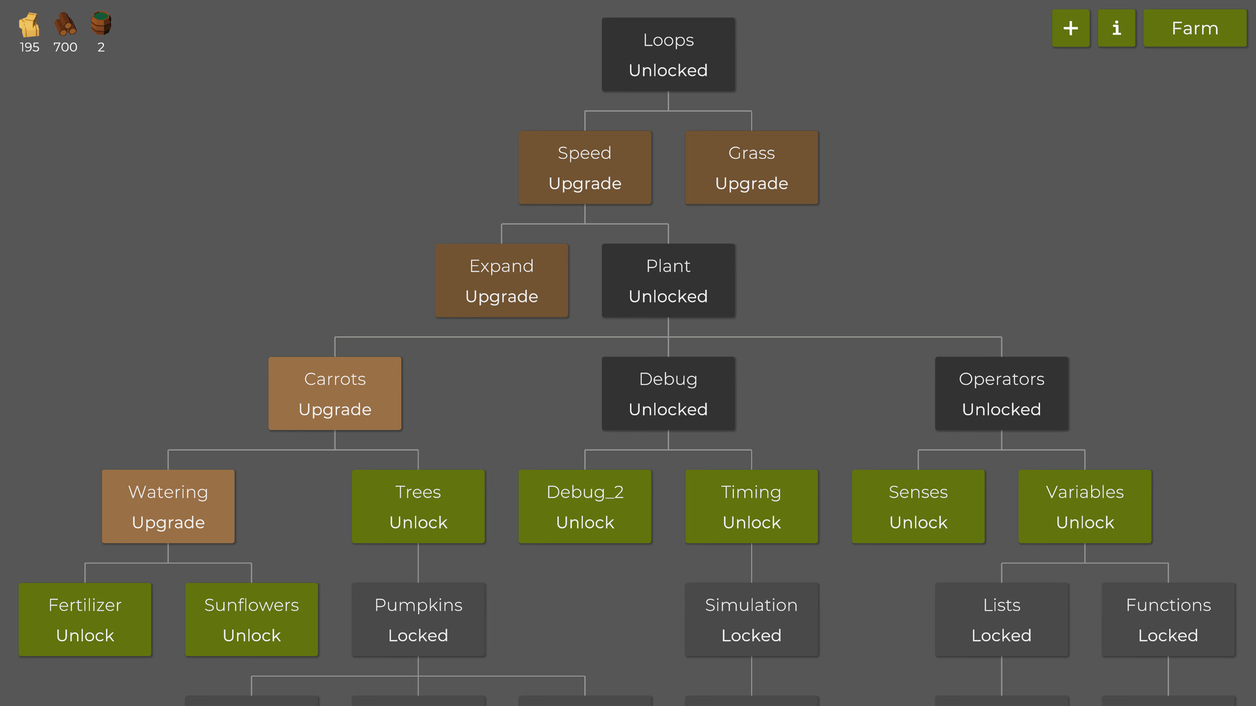Viewport: 1256px width, 706px height.
Task: Open the info icon button
Action: click(x=1116, y=28)
